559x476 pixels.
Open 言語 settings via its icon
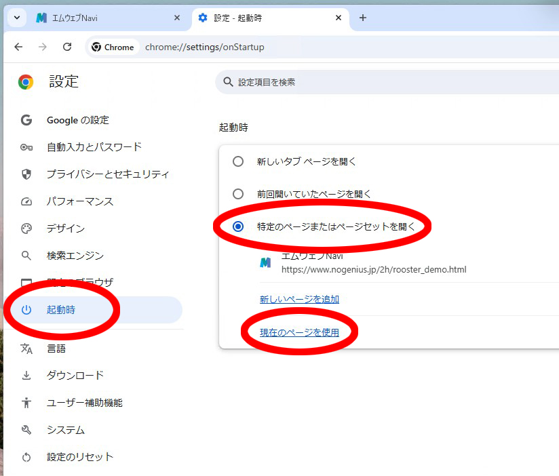click(26, 349)
